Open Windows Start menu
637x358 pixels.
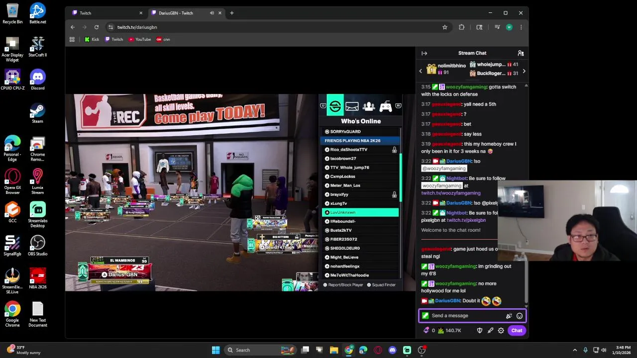215,350
